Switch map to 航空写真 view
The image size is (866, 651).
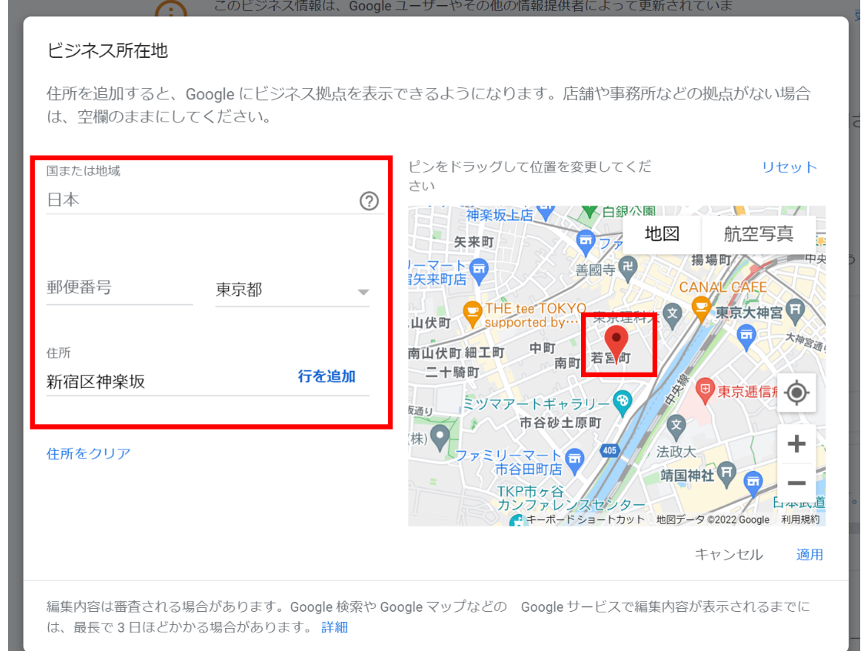coord(758,234)
